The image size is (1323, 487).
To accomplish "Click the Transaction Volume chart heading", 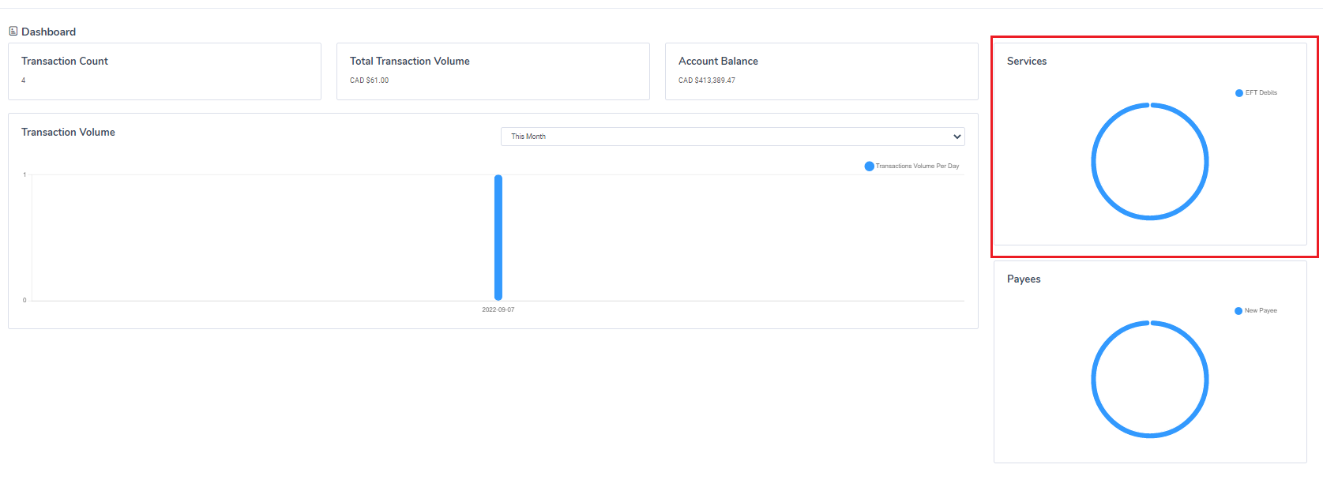I will 68,133.
